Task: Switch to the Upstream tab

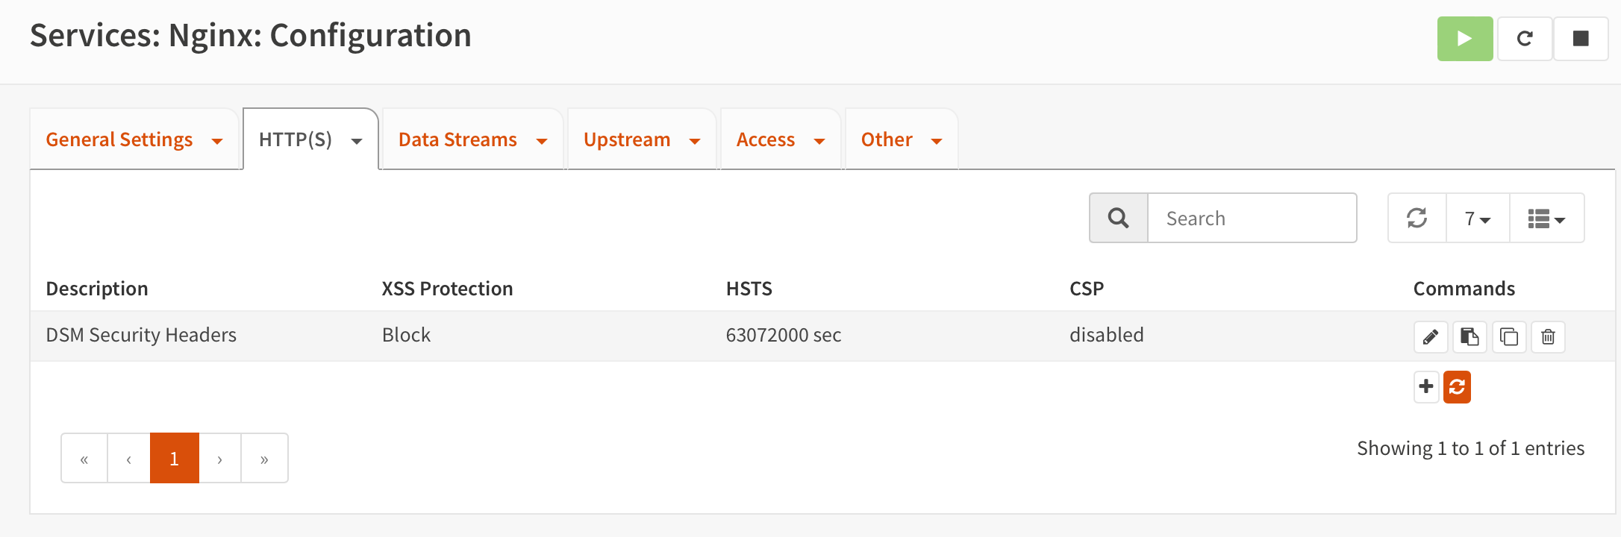Action: [x=627, y=140]
